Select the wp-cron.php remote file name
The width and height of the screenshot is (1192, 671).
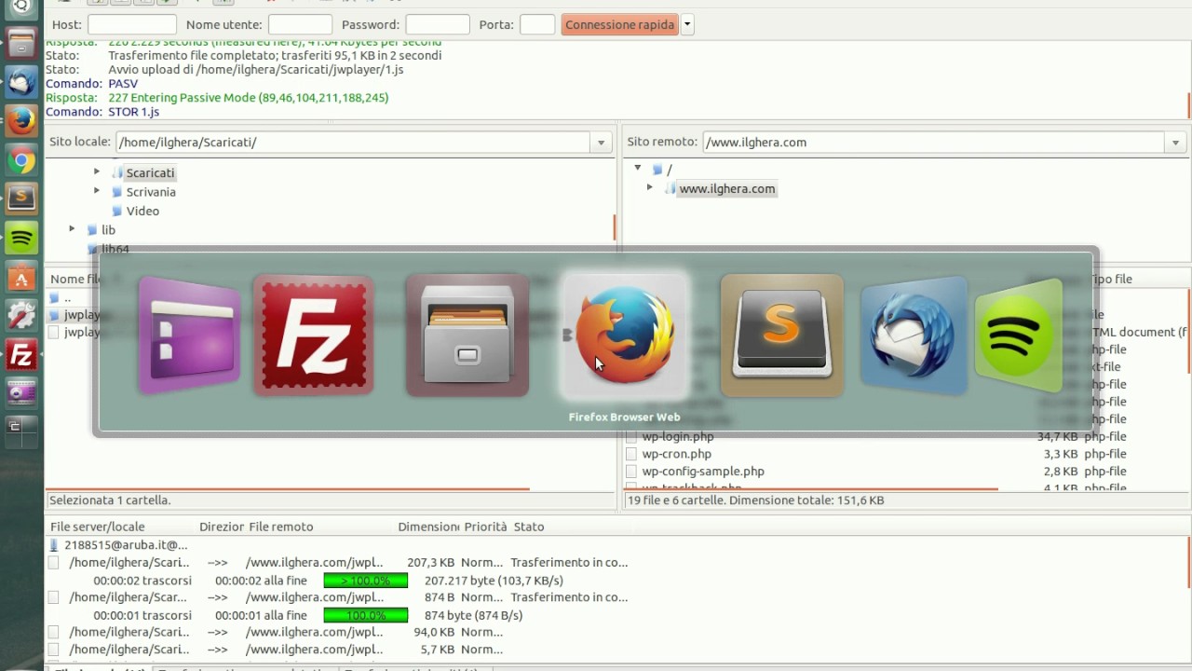676,454
